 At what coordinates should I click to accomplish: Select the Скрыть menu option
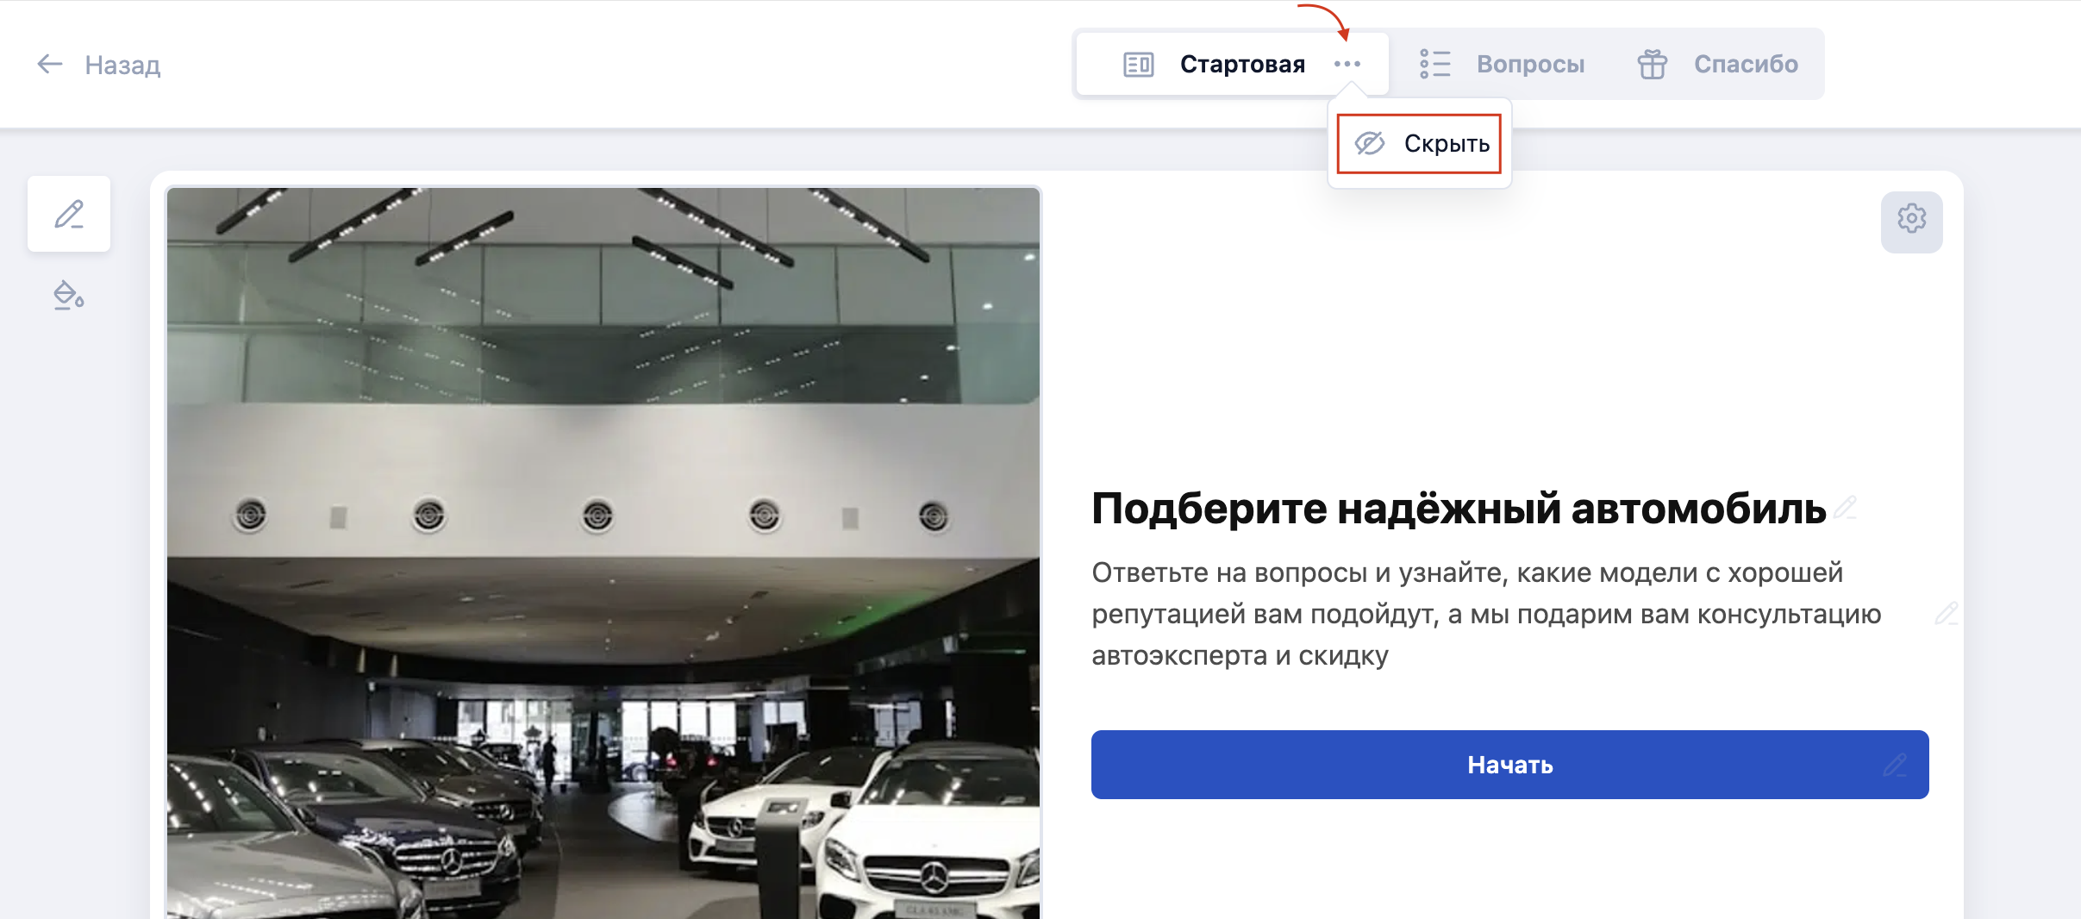pyautogui.click(x=1446, y=144)
